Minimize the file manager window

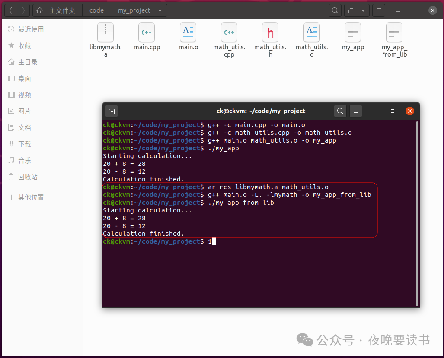pos(398,10)
